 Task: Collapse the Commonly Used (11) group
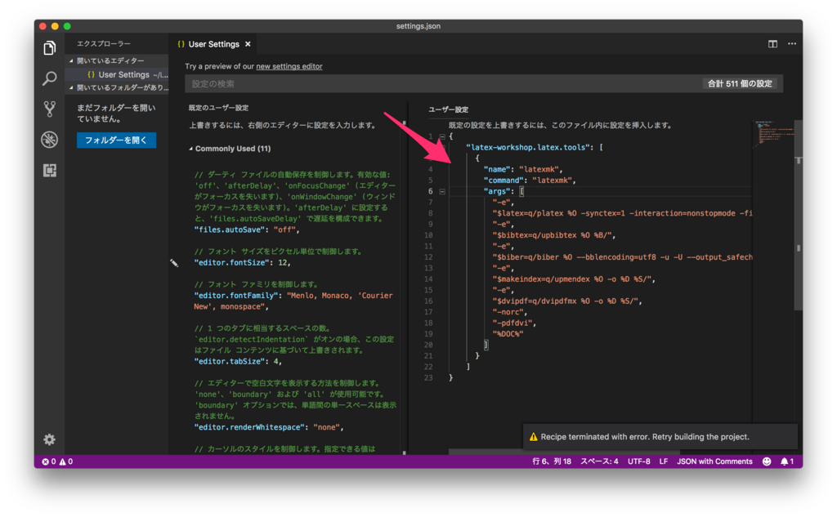pos(190,149)
